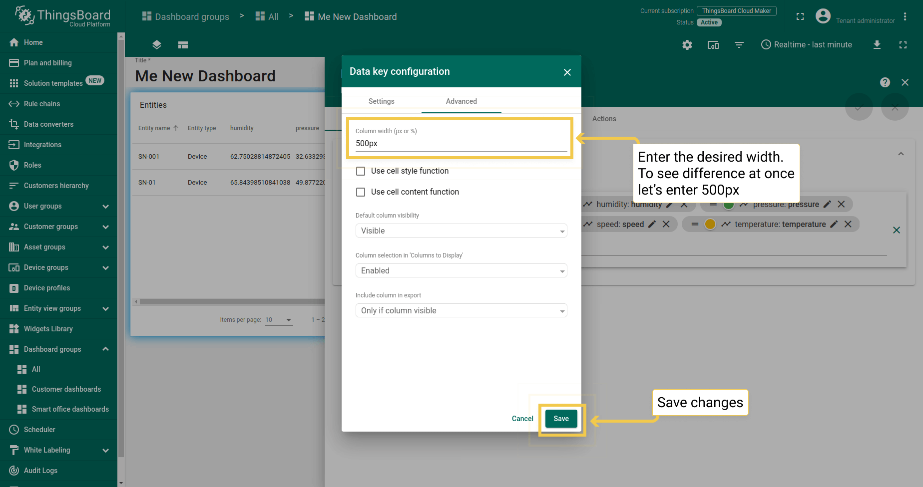Switch to the Settings tab
923x487 pixels.
[x=381, y=101]
